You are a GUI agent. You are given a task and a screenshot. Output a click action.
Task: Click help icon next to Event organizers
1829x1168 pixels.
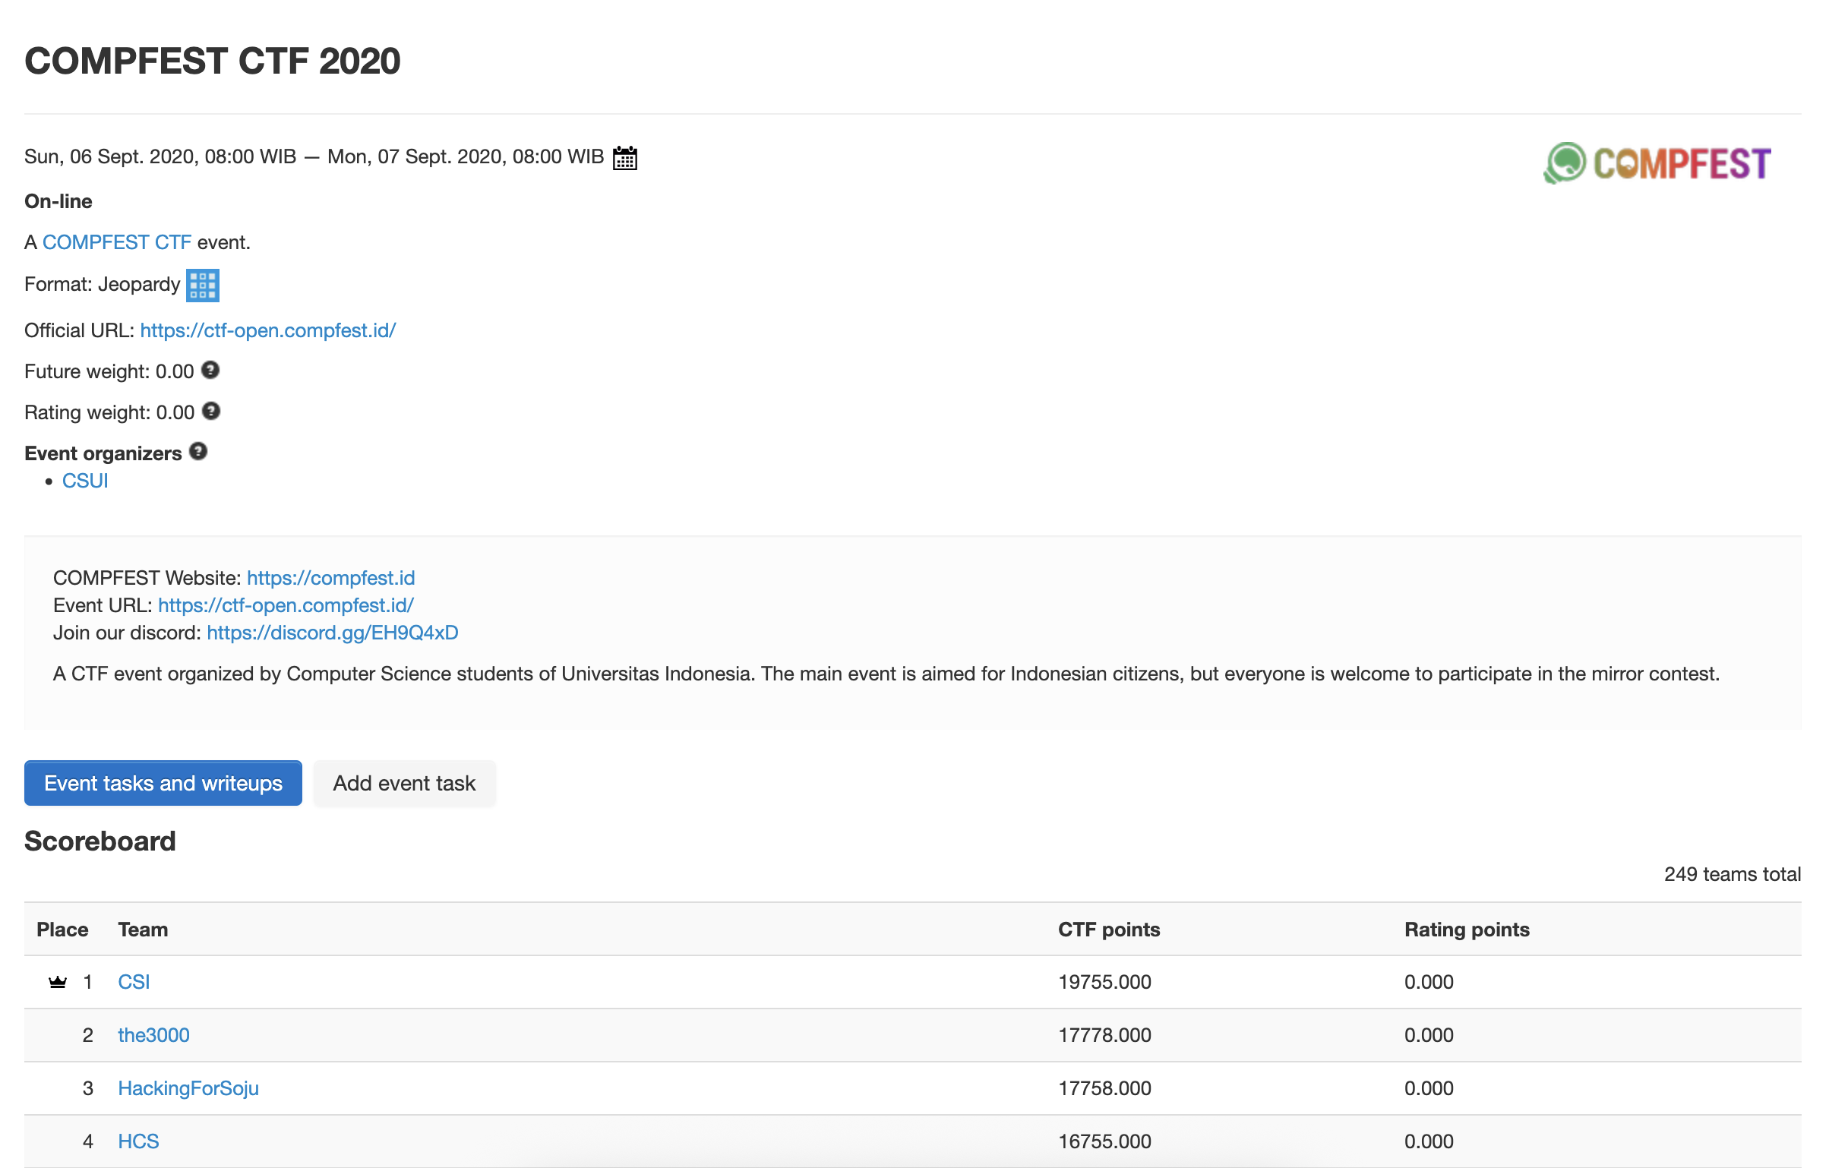click(198, 452)
